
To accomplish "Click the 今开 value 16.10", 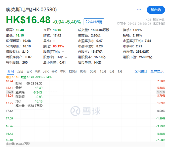I will point(57,30).
